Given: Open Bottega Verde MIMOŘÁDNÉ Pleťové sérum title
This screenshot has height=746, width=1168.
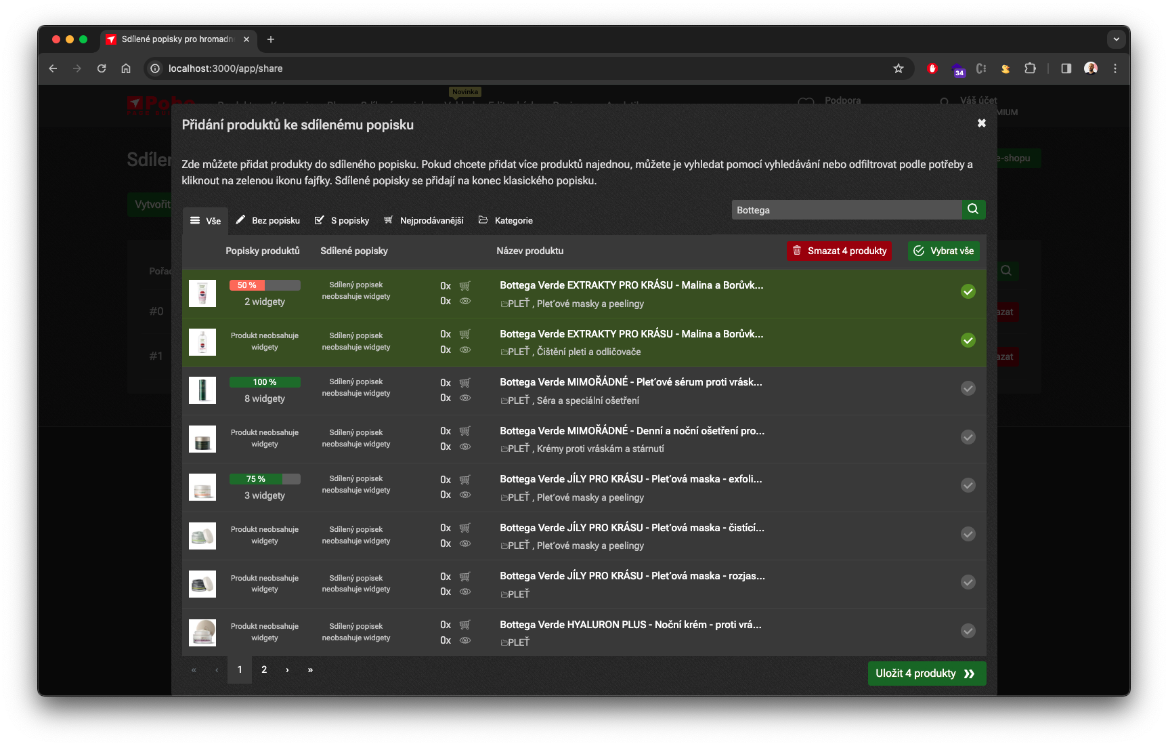Looking at the screenshot, I should point(631,382).
